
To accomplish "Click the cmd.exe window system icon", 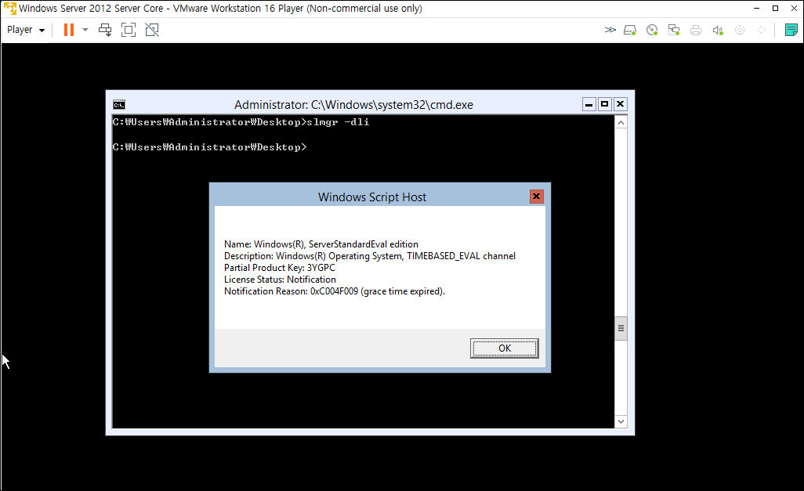I will [119, 105].
